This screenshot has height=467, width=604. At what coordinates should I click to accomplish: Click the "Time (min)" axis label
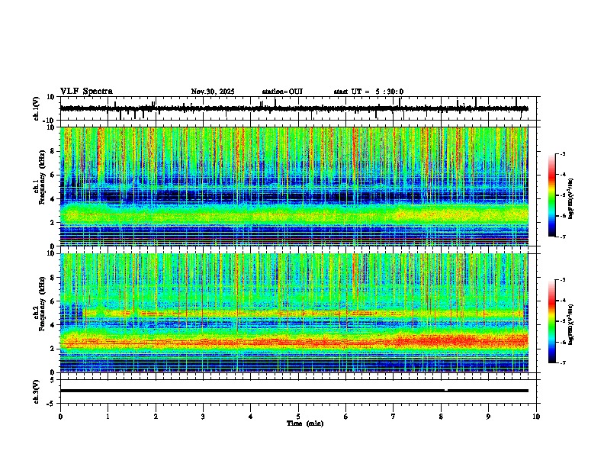(305, 424)
